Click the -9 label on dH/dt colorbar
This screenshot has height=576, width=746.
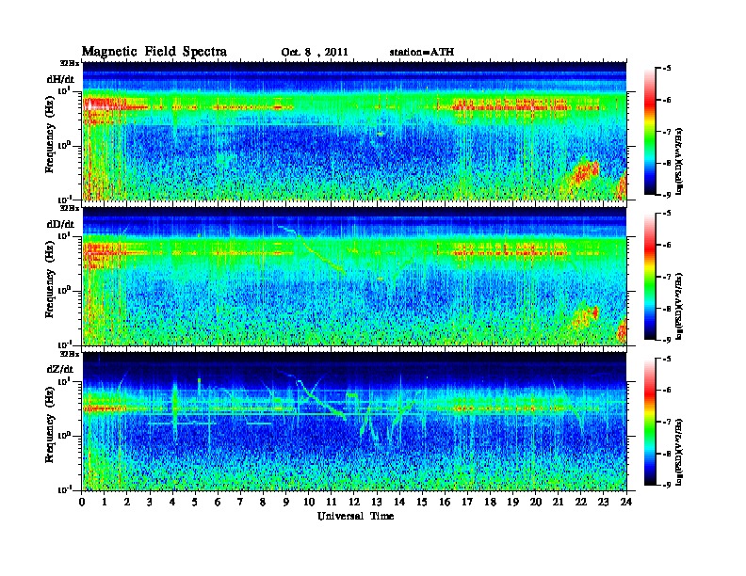(667, 195)
